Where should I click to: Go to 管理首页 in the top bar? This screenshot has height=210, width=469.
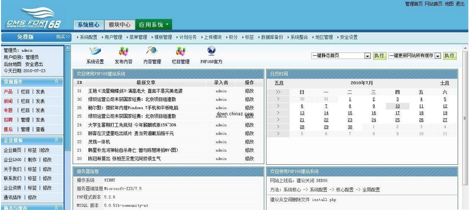(414, 4)
